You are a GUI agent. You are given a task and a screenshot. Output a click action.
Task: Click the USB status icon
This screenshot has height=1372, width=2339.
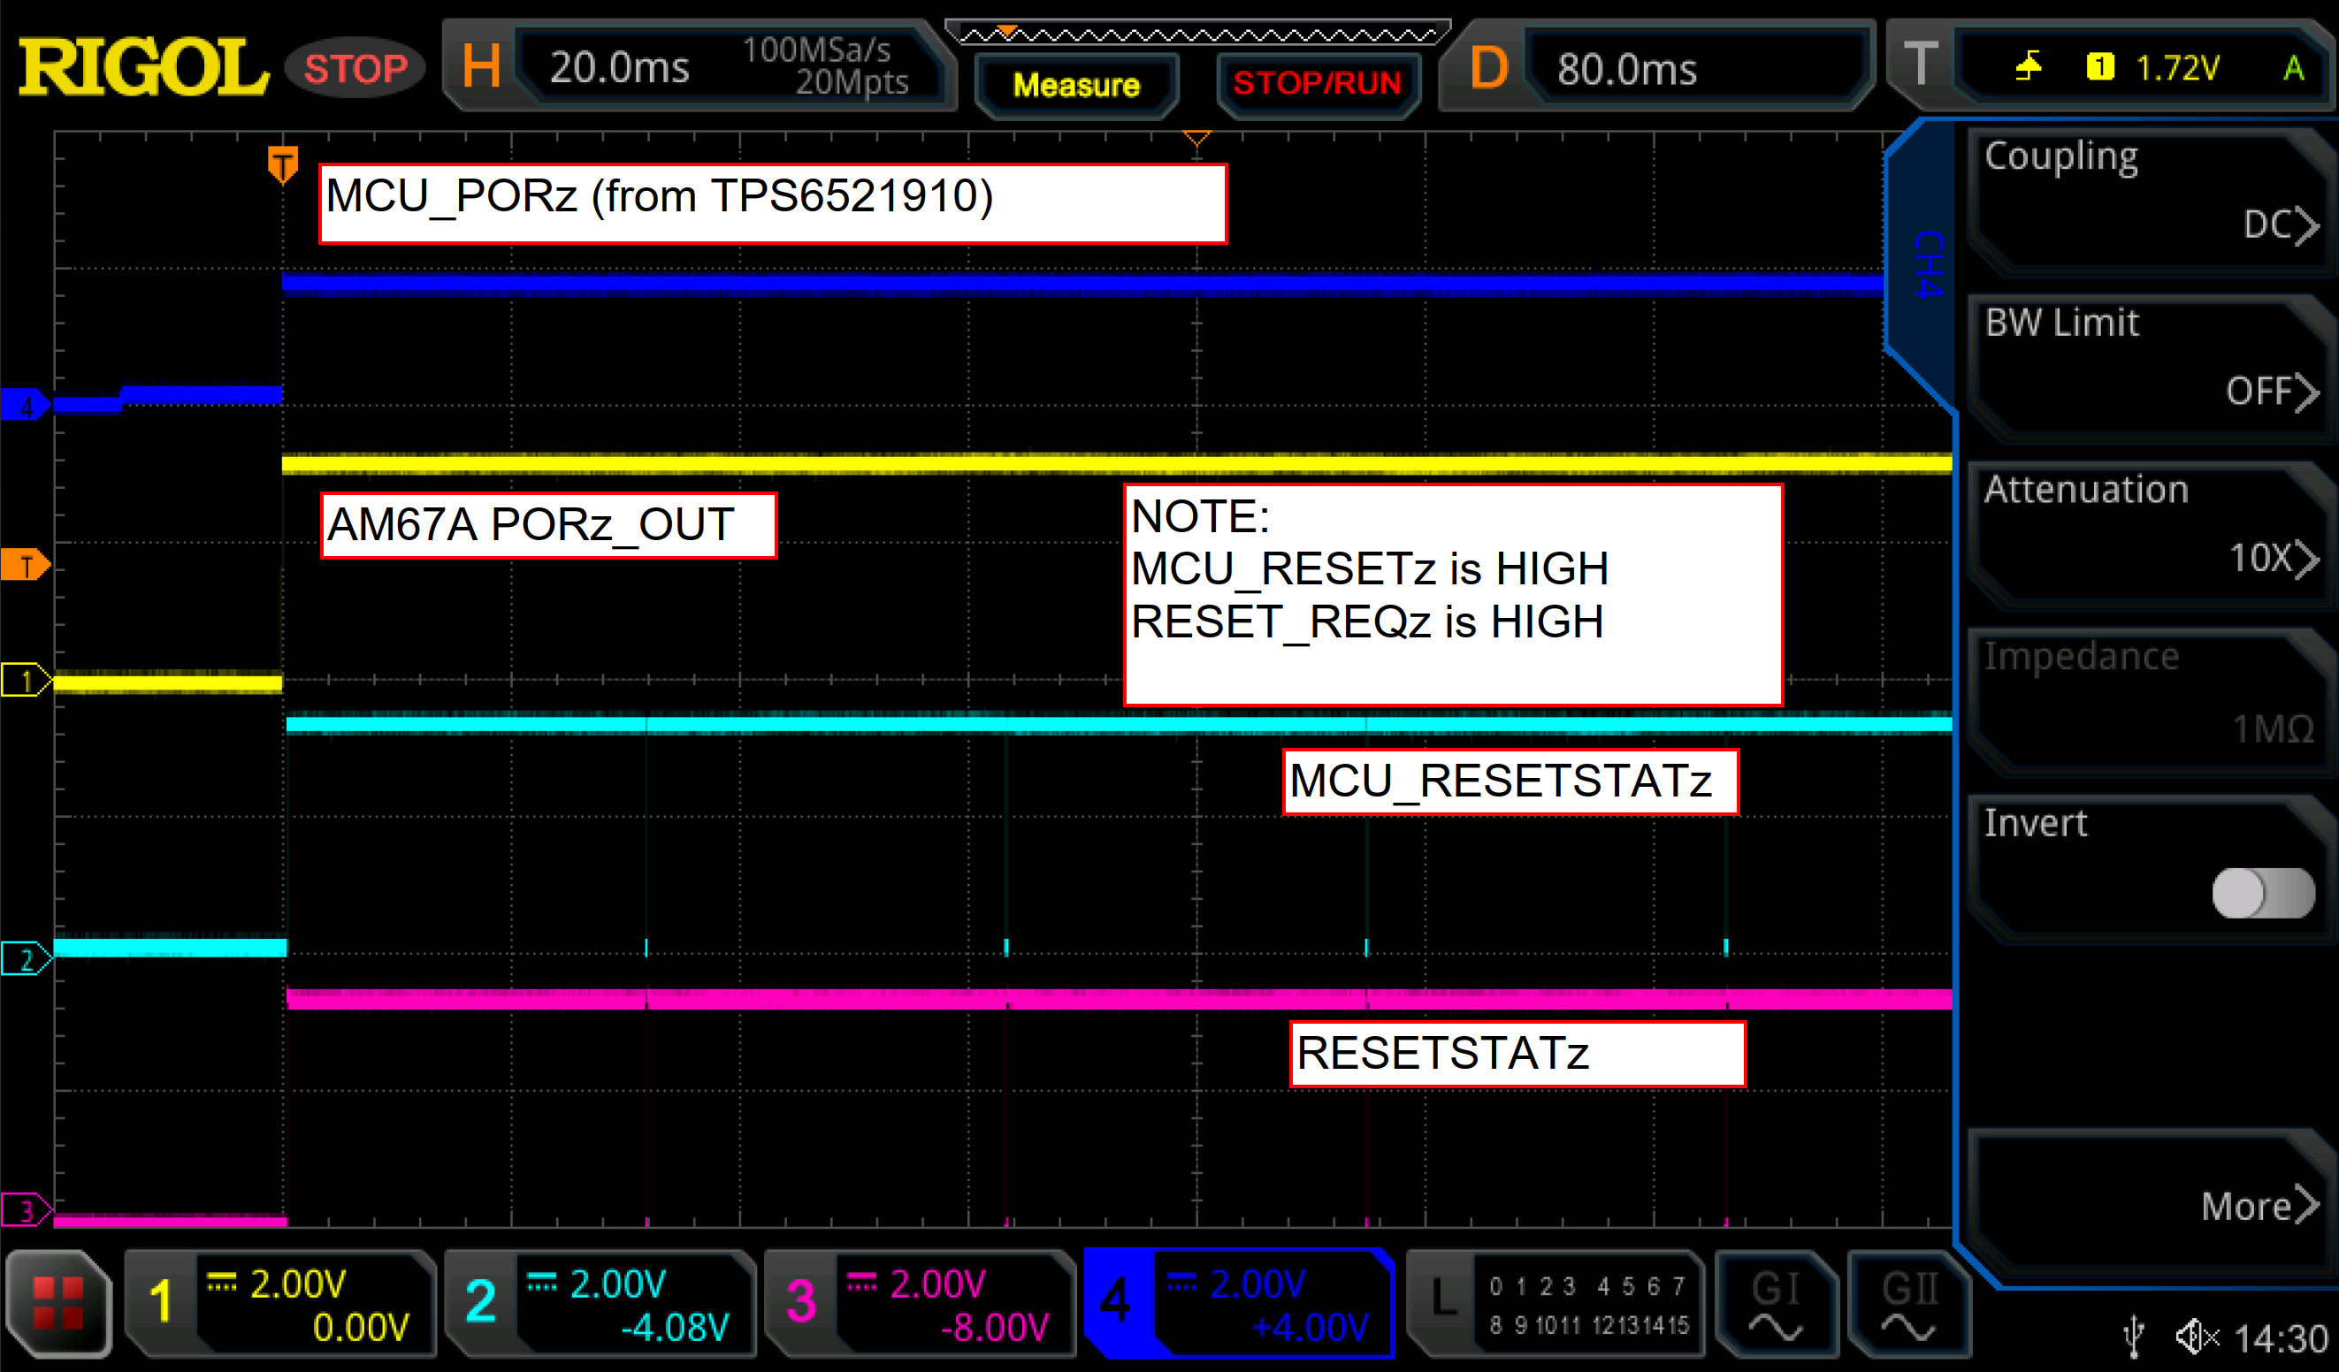(x=2133, y=1337)
